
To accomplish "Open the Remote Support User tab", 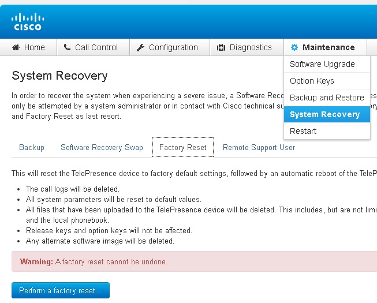I will 259,147.
